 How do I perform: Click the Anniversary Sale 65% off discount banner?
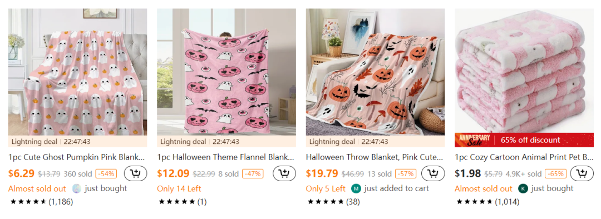tap(524, 140)
